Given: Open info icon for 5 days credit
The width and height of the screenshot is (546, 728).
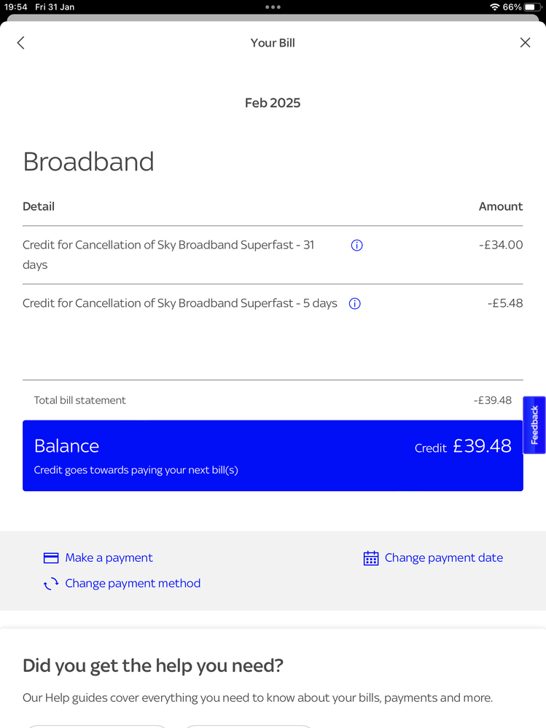Looking at the screenshot, I should (355, 304).
